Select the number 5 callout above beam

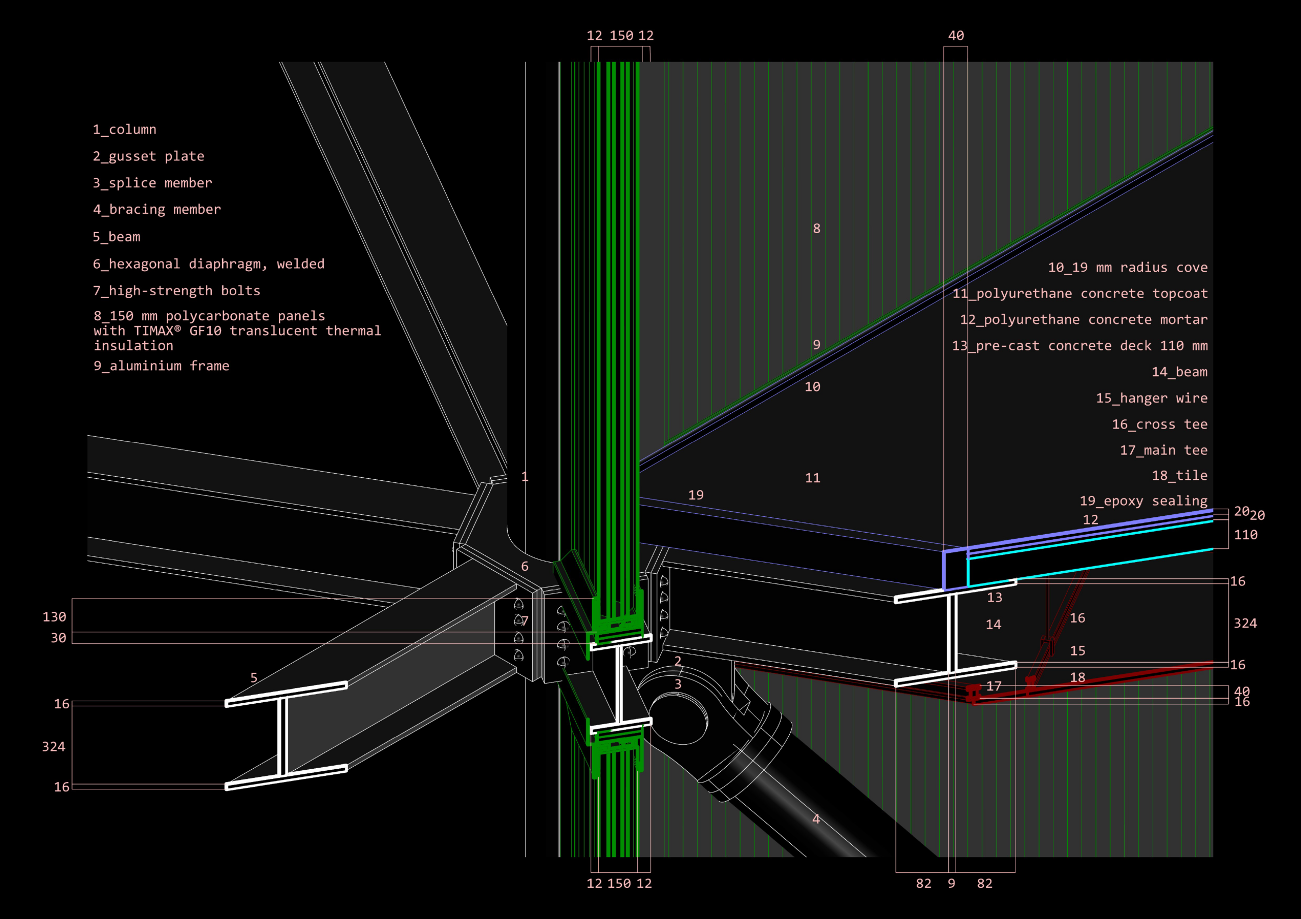[254, 678]
